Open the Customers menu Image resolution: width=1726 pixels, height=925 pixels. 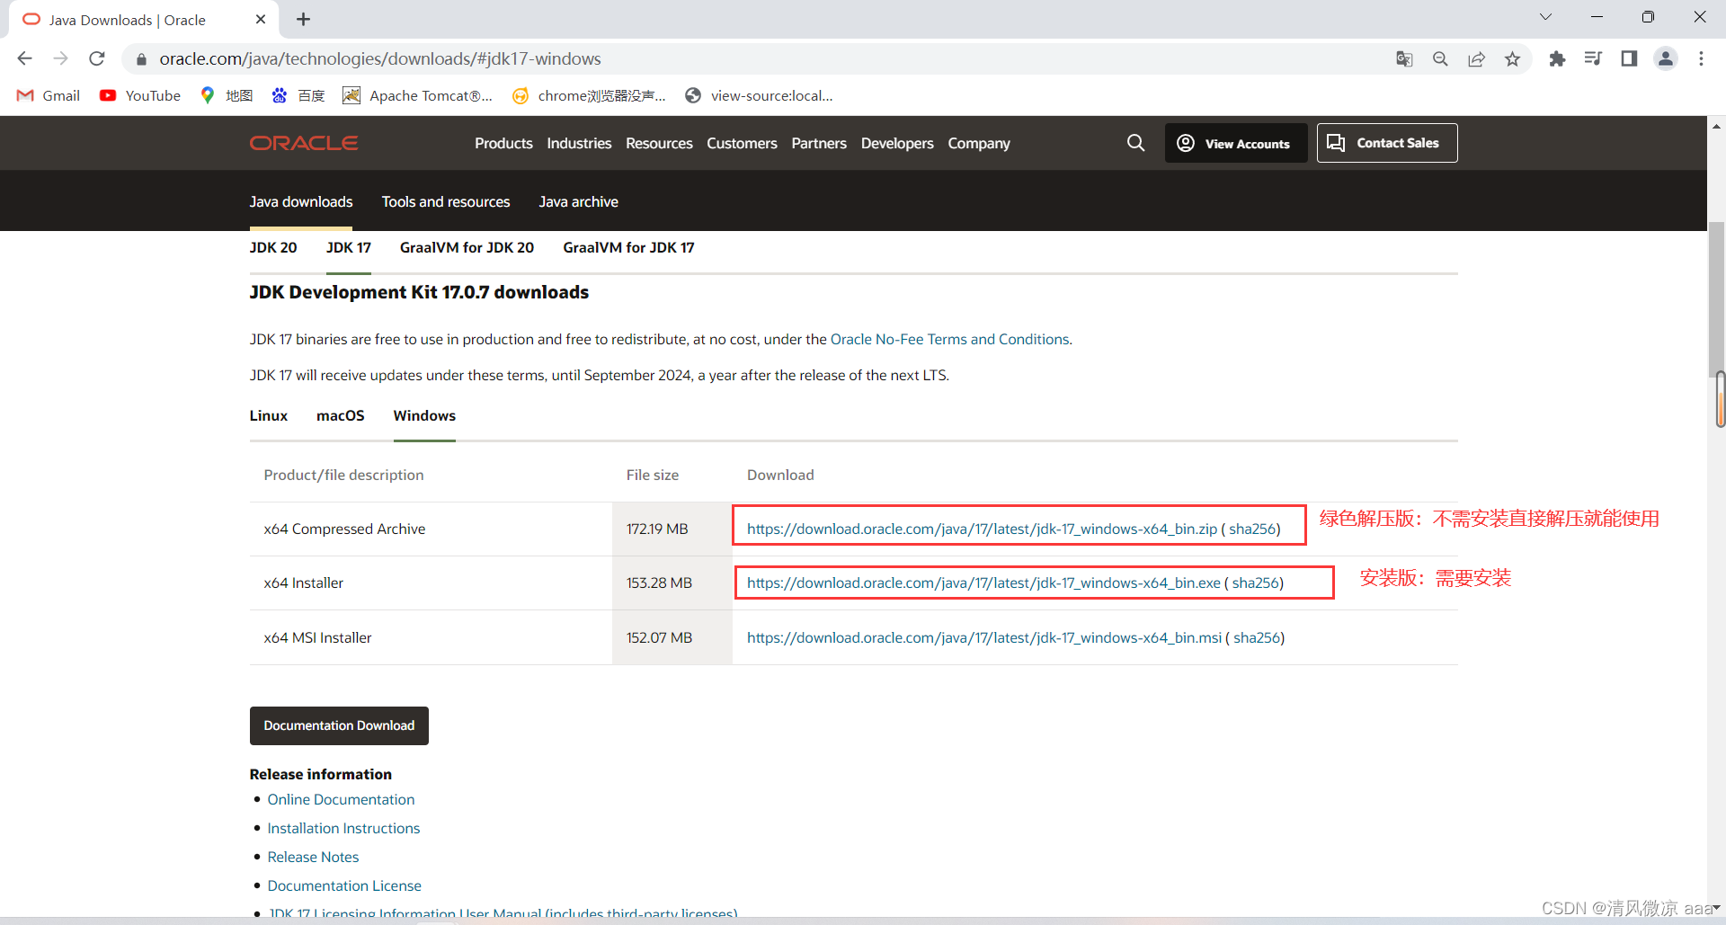coord(742,143)
